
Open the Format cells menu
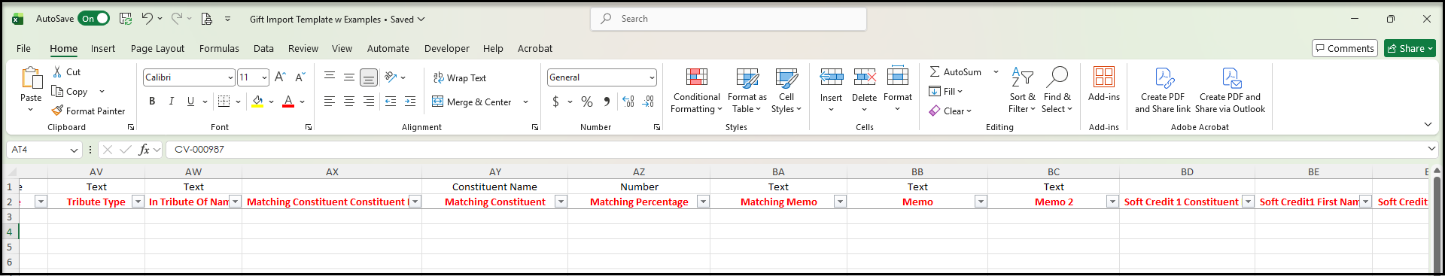point(898,90)
